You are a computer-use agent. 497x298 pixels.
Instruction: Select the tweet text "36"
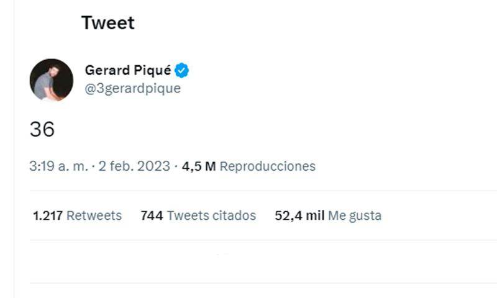(42, 129)
